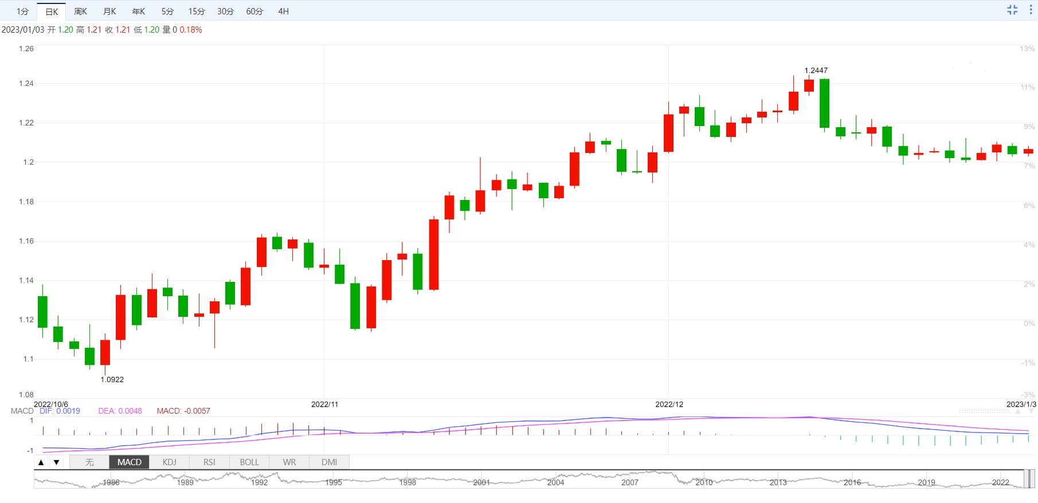Image resolution: width=1038 pixels, height=503 pixels.
Task: Open the three-dot more options menu
Action: click(1031, 10)
